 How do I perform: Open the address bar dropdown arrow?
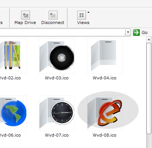128,32
